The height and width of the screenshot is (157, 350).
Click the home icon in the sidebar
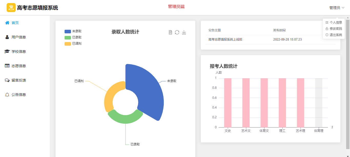point(7,23)
